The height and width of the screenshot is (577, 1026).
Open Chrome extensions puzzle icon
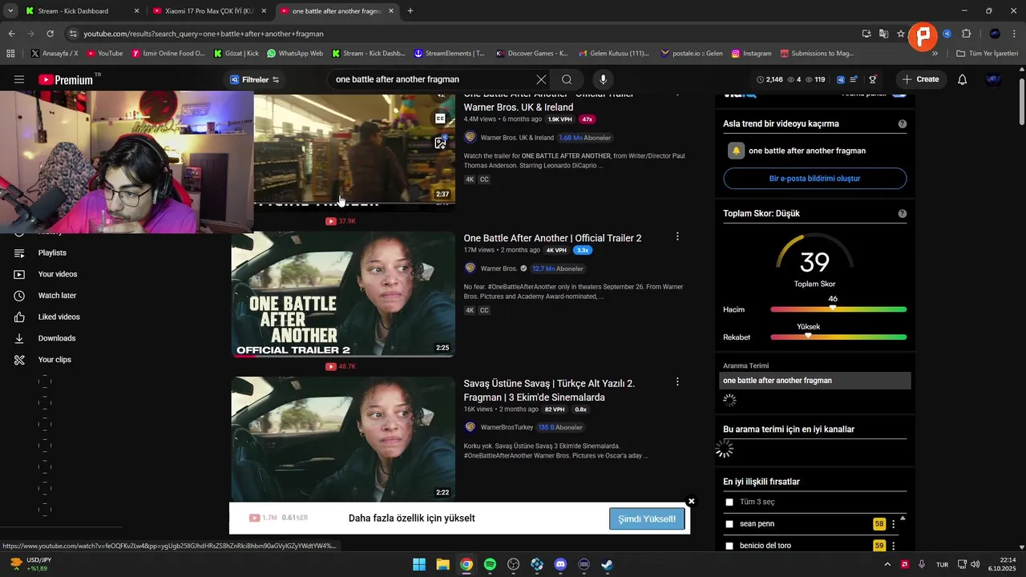coord(966,34)
